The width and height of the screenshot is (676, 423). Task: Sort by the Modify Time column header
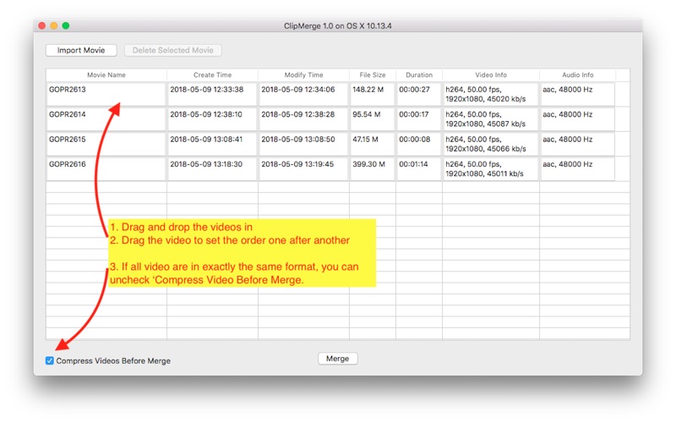tap(303, 74)
